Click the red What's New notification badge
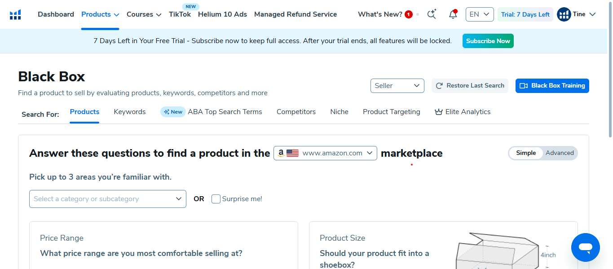This screenshot has height=269, width=613. [409, 14]
